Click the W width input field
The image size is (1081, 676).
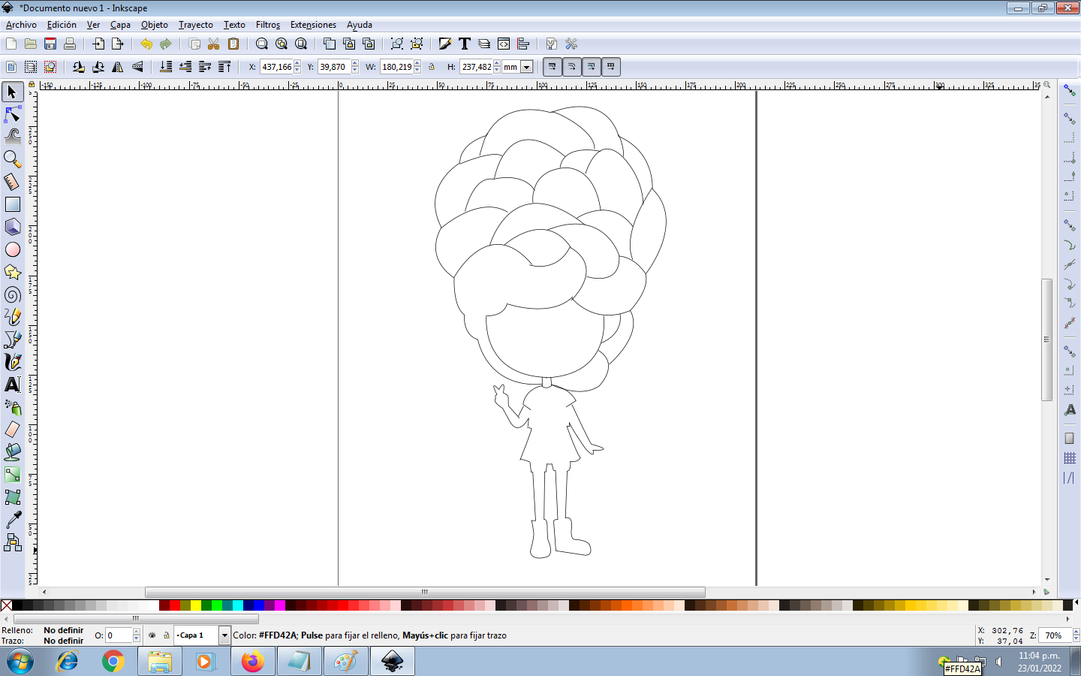[x=396, y=67]
